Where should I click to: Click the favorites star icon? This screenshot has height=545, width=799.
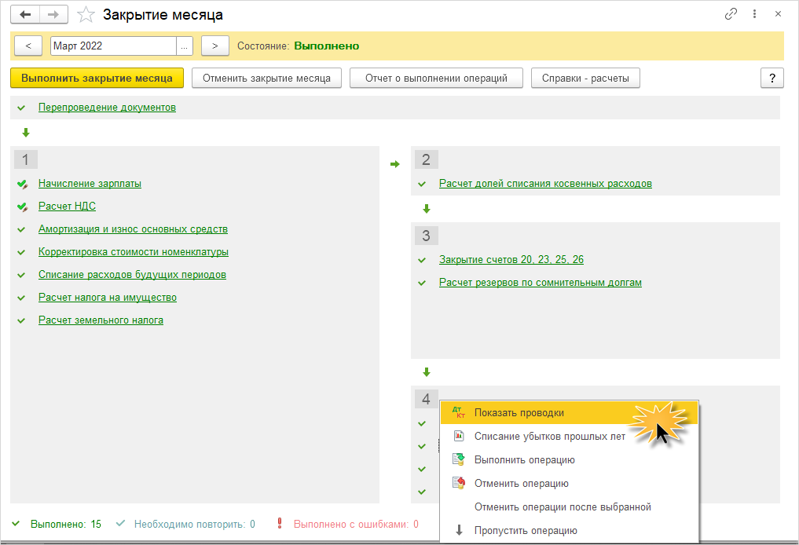coord(86,15)
